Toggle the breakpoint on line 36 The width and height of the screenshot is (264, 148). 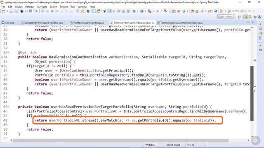2,66
